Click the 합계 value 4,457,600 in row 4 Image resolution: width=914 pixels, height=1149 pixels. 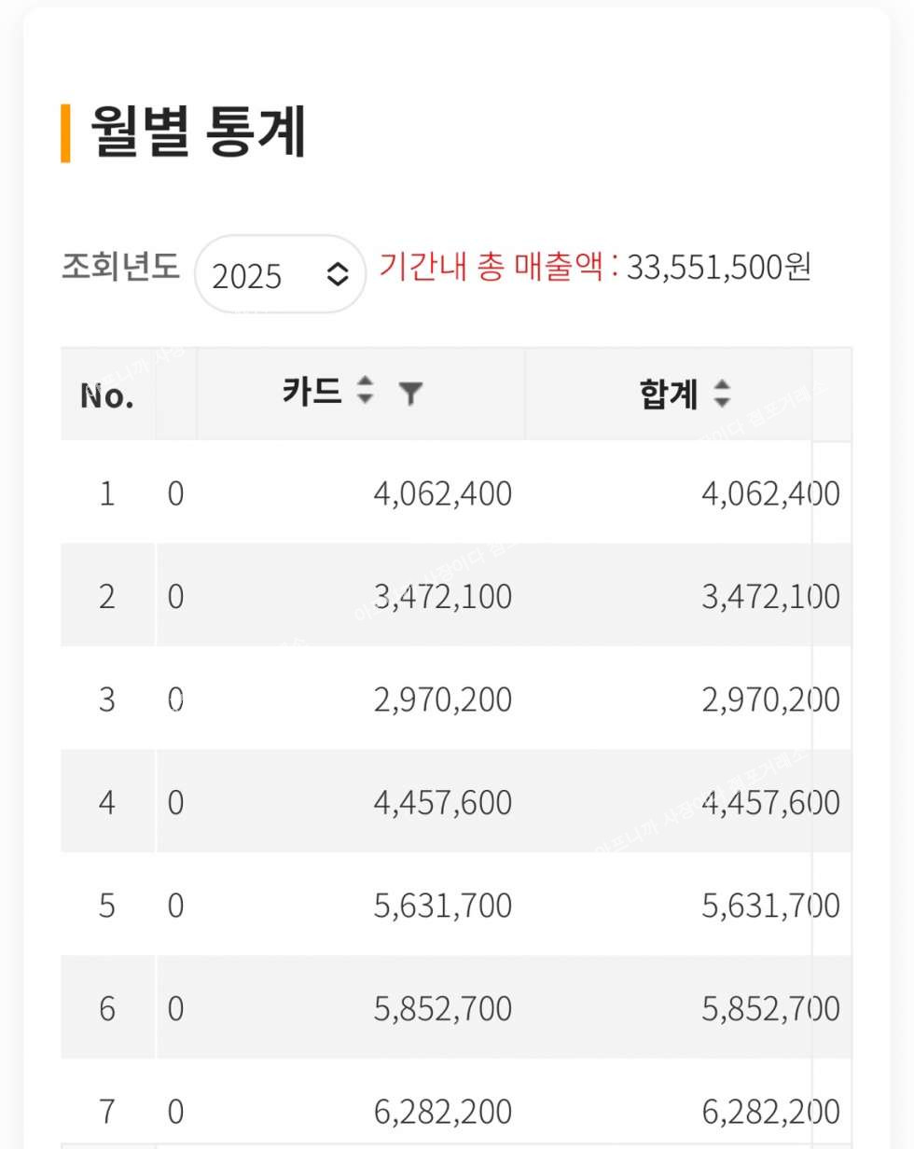tap(769, 802)
